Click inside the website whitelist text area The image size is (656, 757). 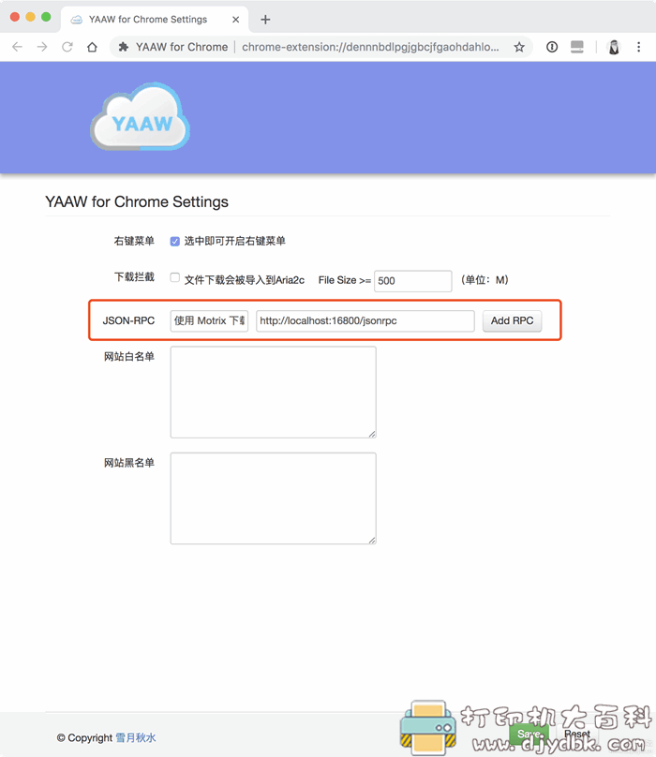(274, 392)
